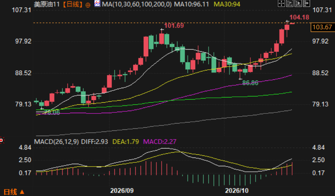335x196 pixels.
Task: Click the DIFF:2.93 value
Action: pyautogui.click(x=94, y=142)
